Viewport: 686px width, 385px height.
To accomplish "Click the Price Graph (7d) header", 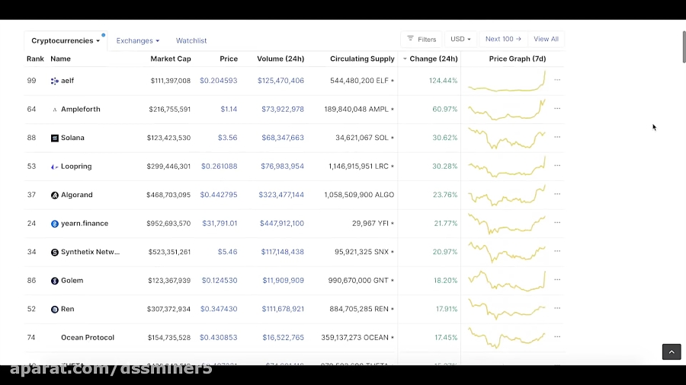I will (x=517, y=59).
